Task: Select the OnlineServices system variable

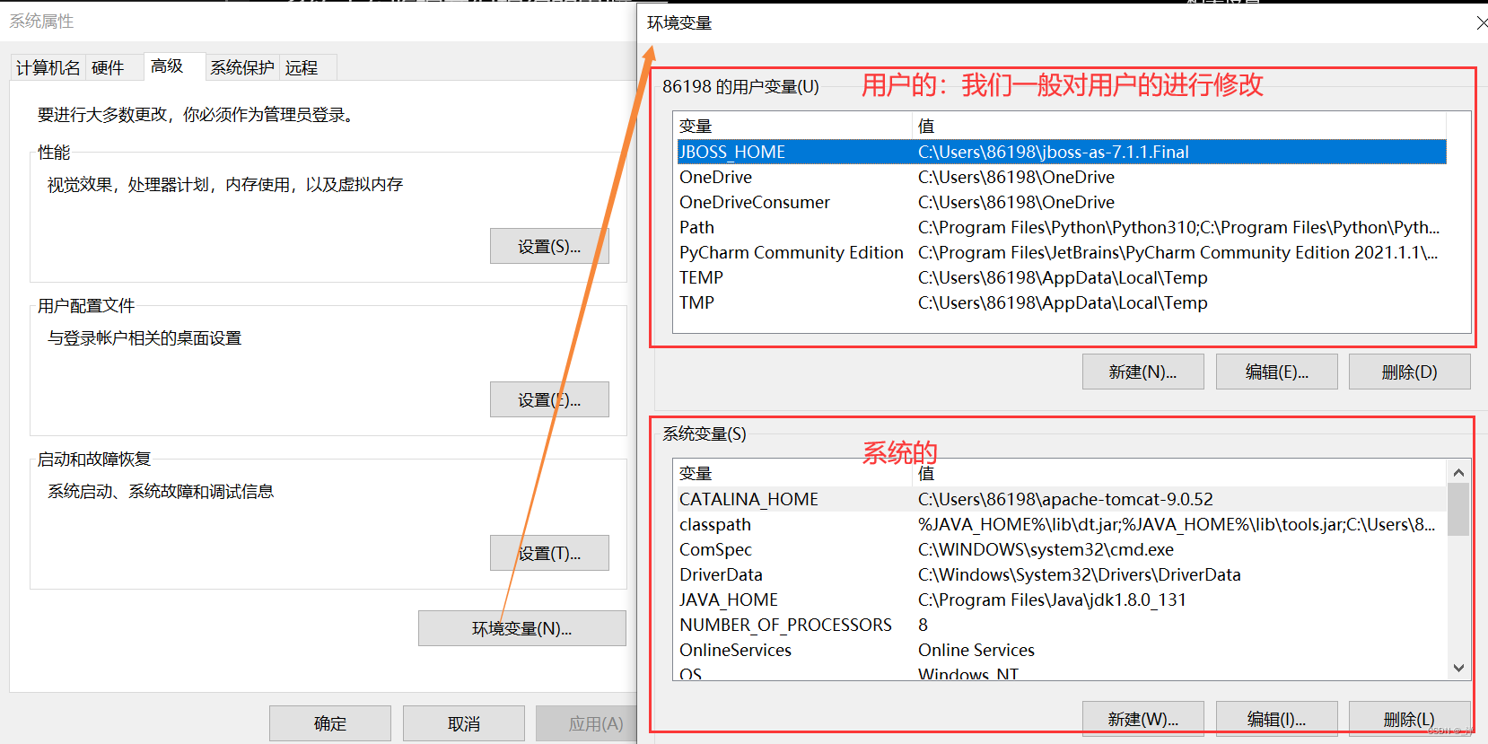Action: coord(1062,650)
